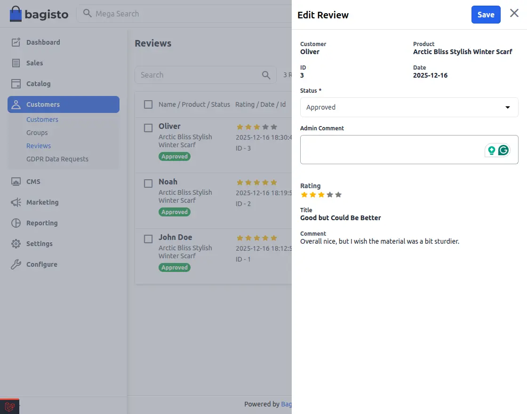Image resolution: width=527 pixels, height=414 pixels.
Task: Follow the Bagisto link in the footer
Action: (288, 404)
